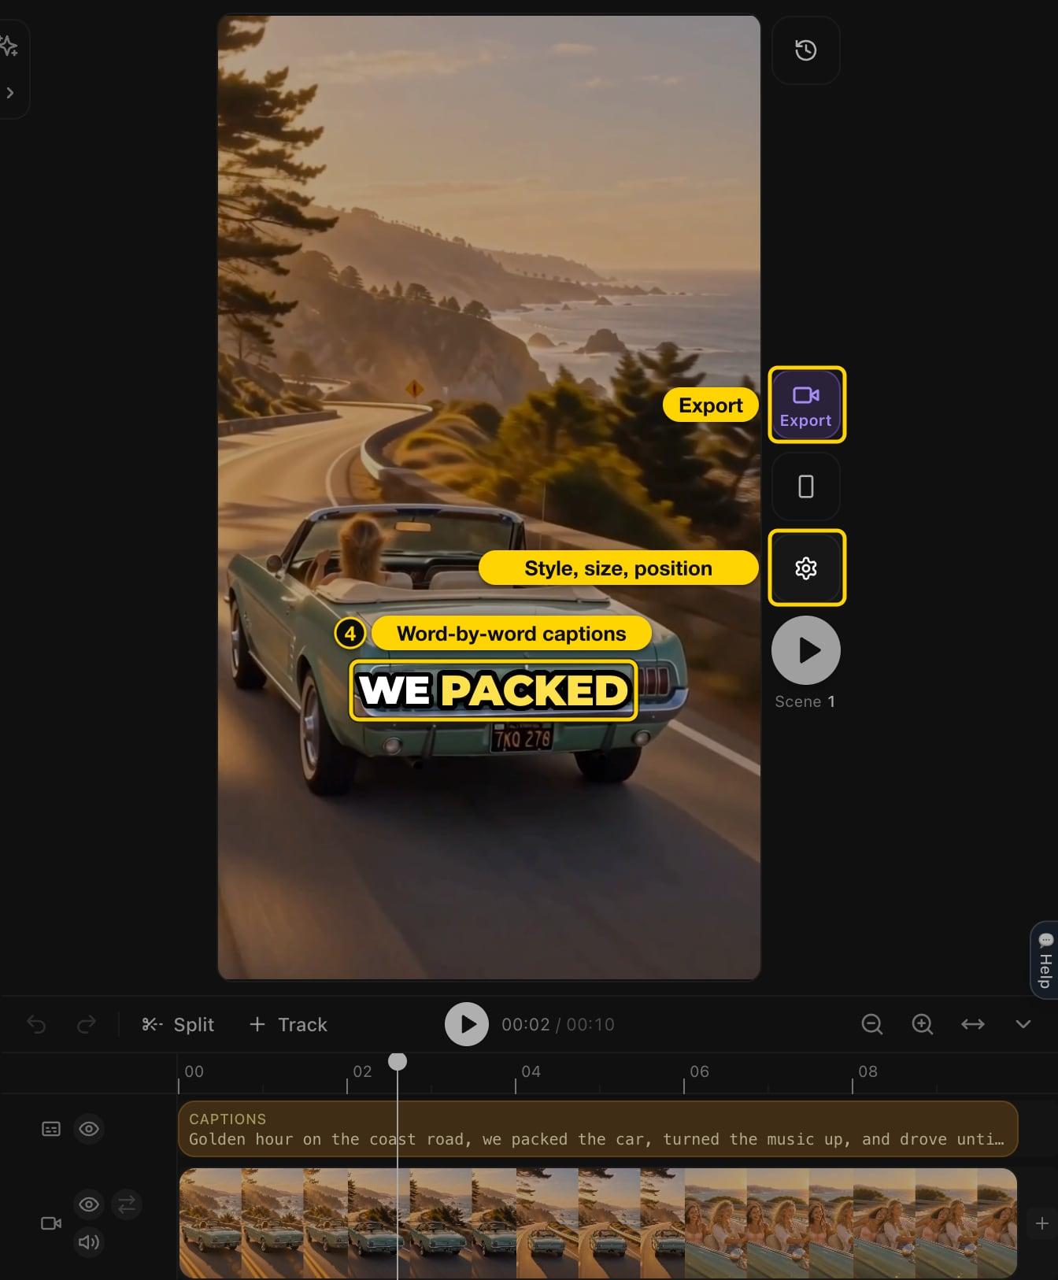Open the version history clock icon

[x=805, y=50]
